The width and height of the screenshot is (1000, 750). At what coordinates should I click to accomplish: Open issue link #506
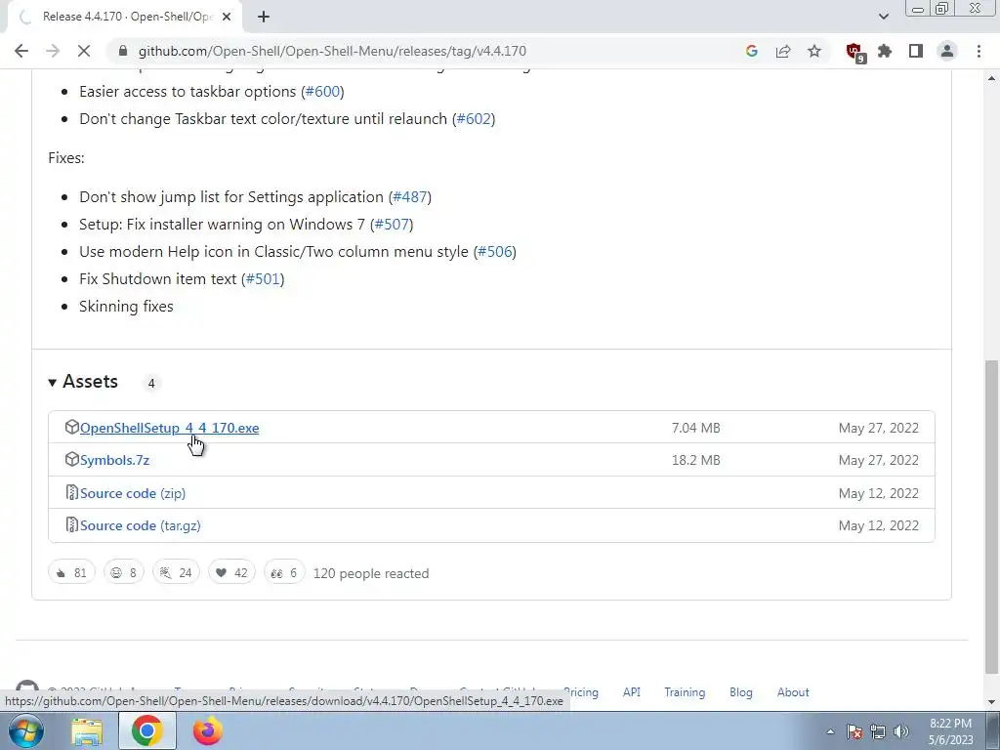495,252
